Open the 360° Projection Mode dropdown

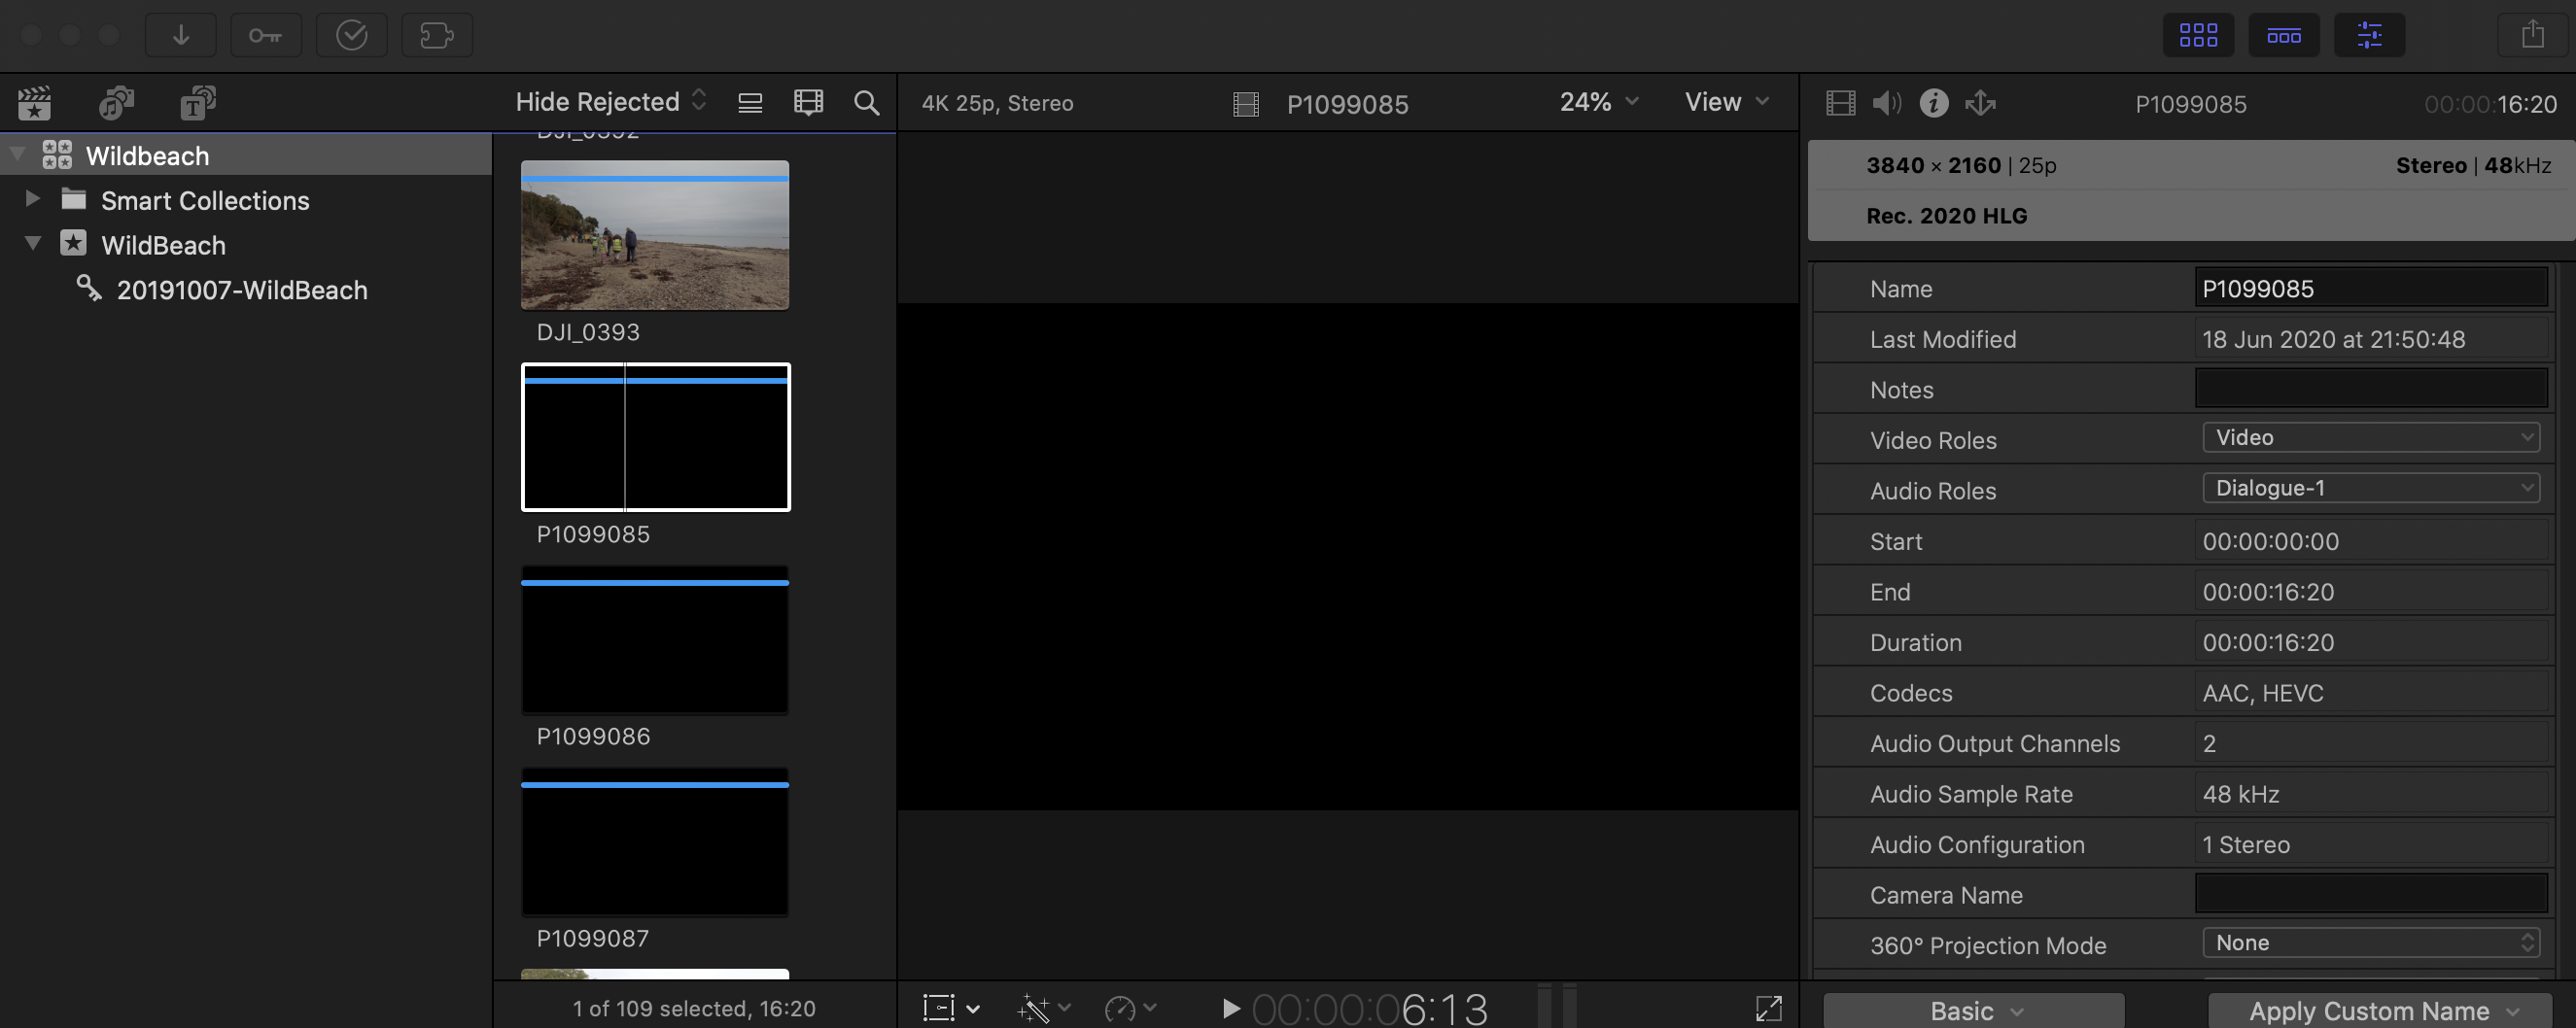(2371, 943)
